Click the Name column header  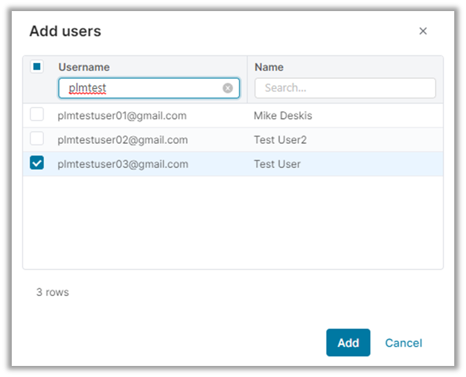[269, 67]
